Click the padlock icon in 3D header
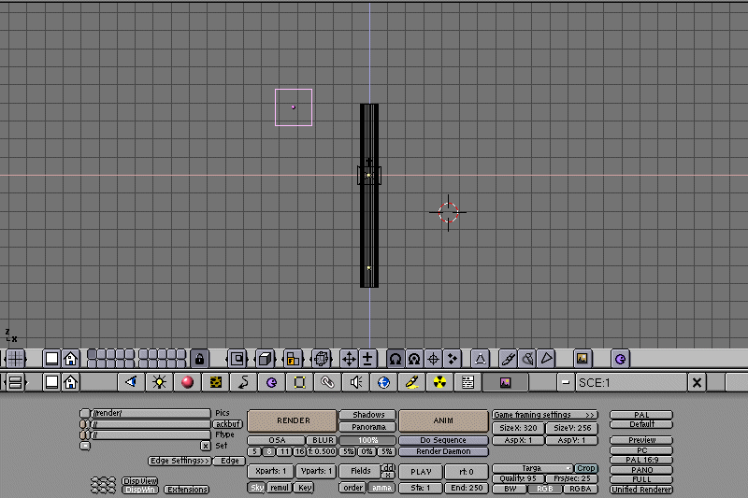This screenshot has height=498, width=748. point(199,358)
